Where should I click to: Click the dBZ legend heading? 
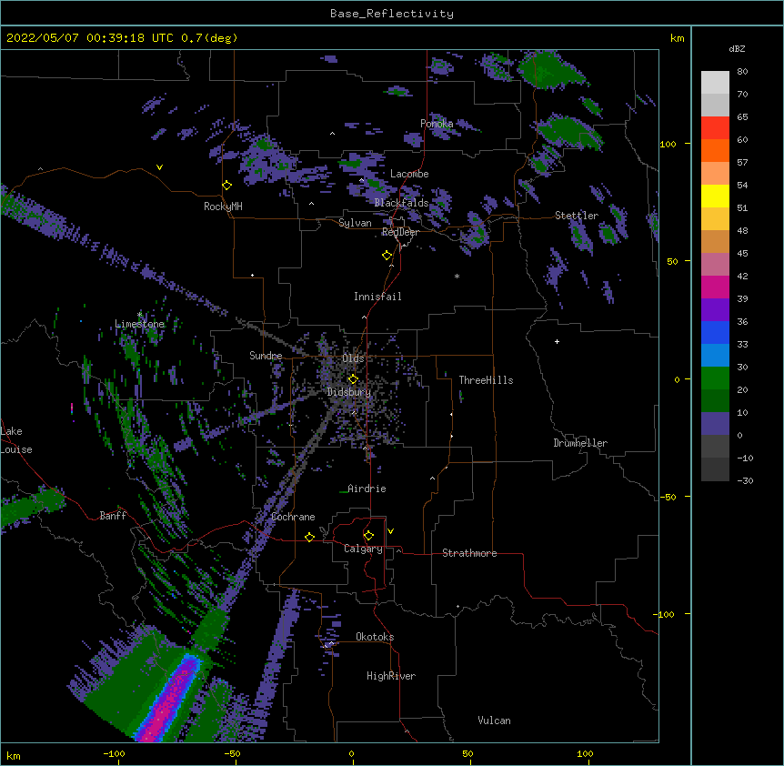coord(737,49)
